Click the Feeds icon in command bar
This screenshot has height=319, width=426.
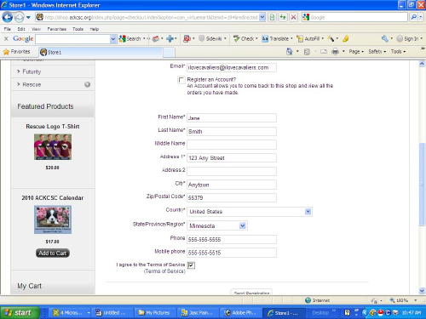point(307,52)
